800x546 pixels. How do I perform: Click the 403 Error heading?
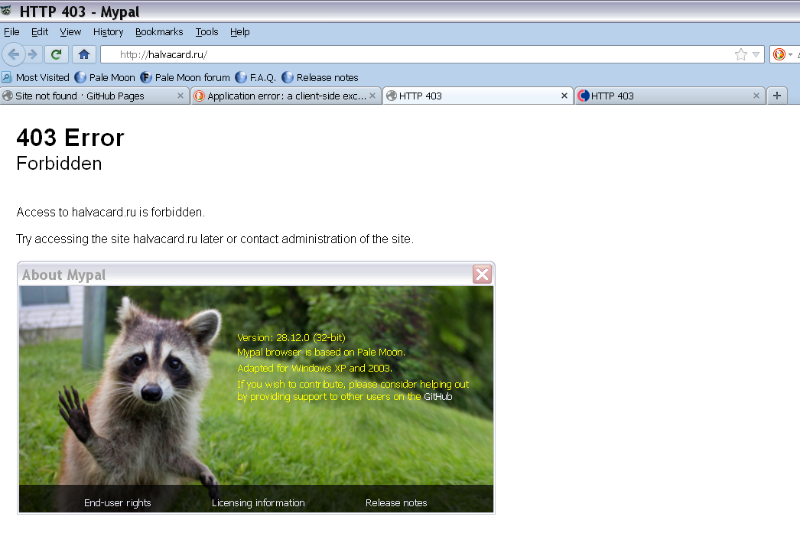tap(70, 138)
